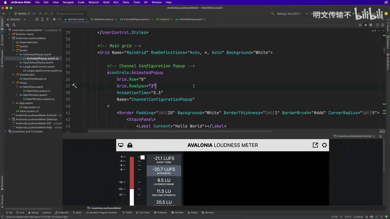Hide the Solution panel with minus icon
The width and height of the screenshot is (390, 219).
click(60, 19)
